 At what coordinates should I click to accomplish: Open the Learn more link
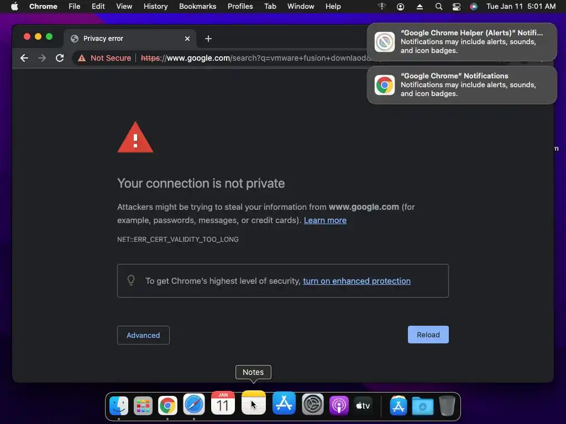325,220
